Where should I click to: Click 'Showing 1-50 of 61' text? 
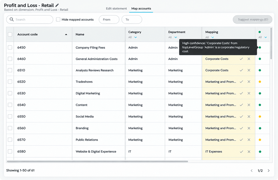pyautogui.click(x=20, y=170)
